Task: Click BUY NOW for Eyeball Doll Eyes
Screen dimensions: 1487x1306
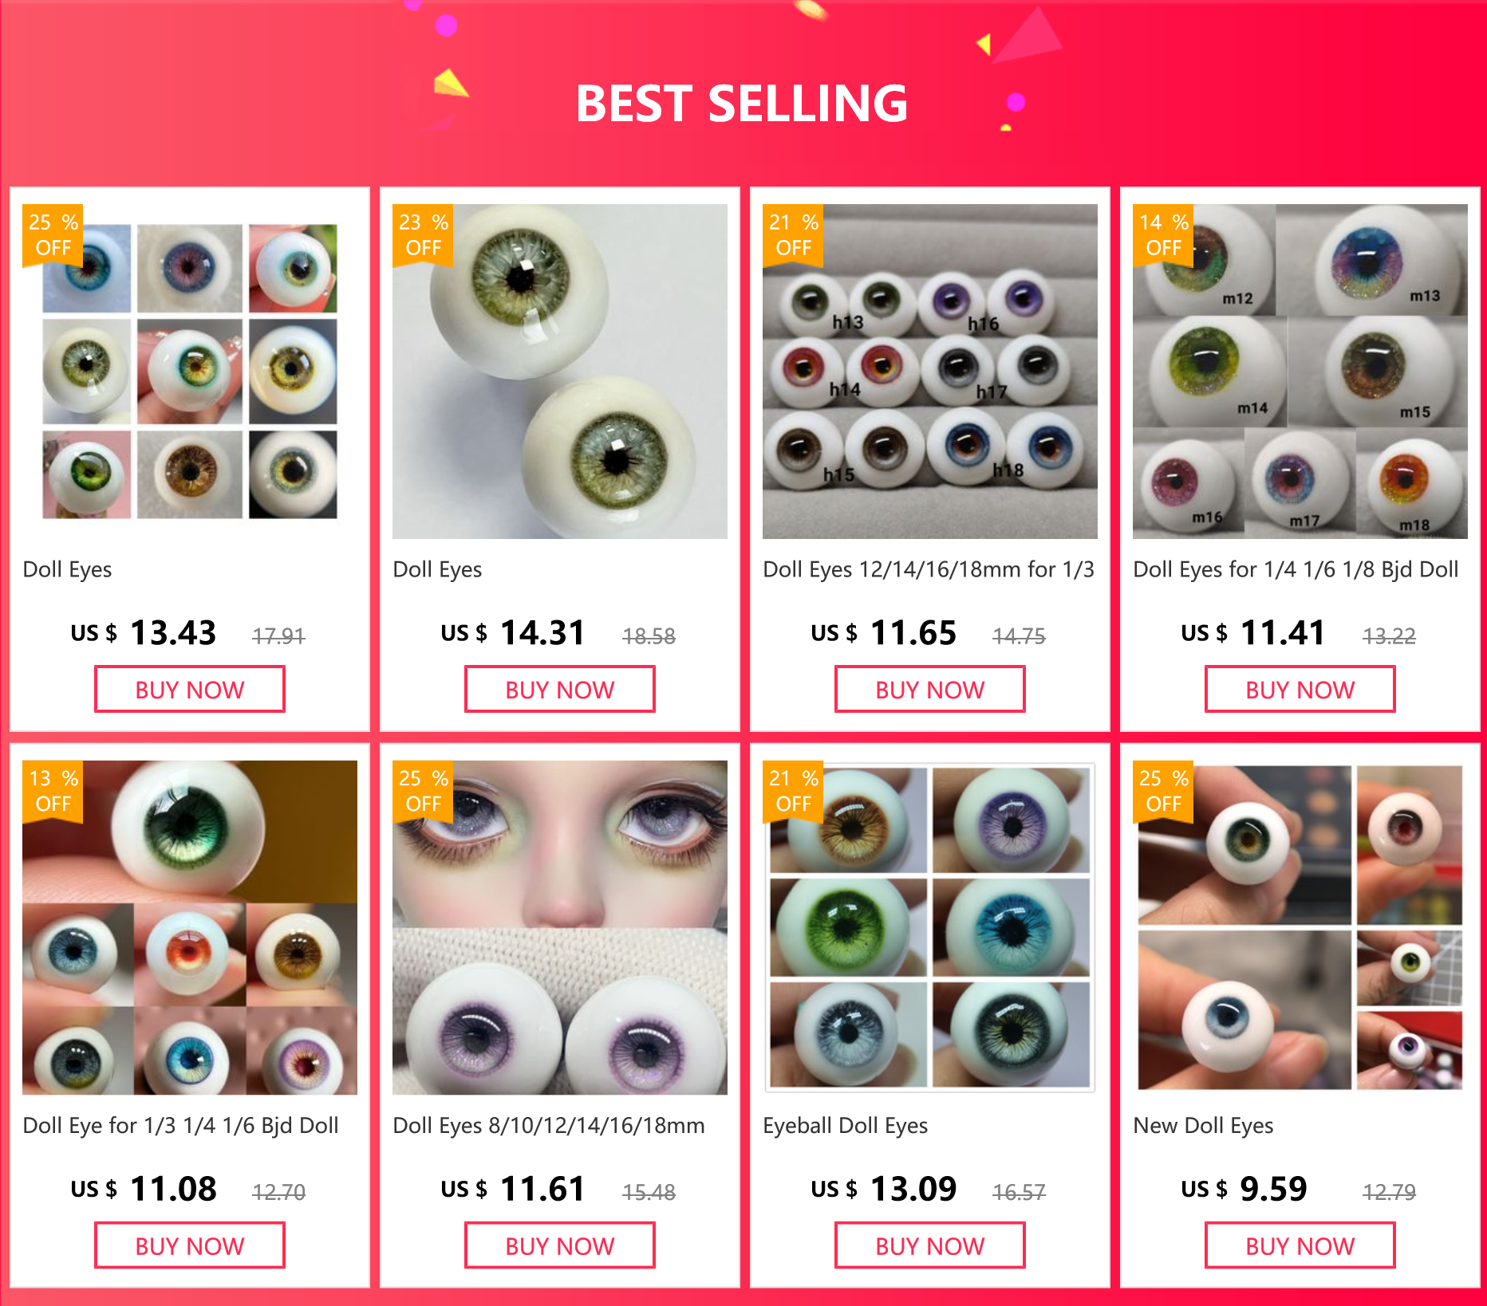Action: click(x=930, y=1245)
